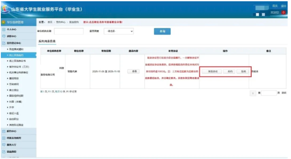Screen dimensions: 291x159
Task: Select 线上双选协议书 sidebar item
Action: pyautogui.click(x=18, y=61)
